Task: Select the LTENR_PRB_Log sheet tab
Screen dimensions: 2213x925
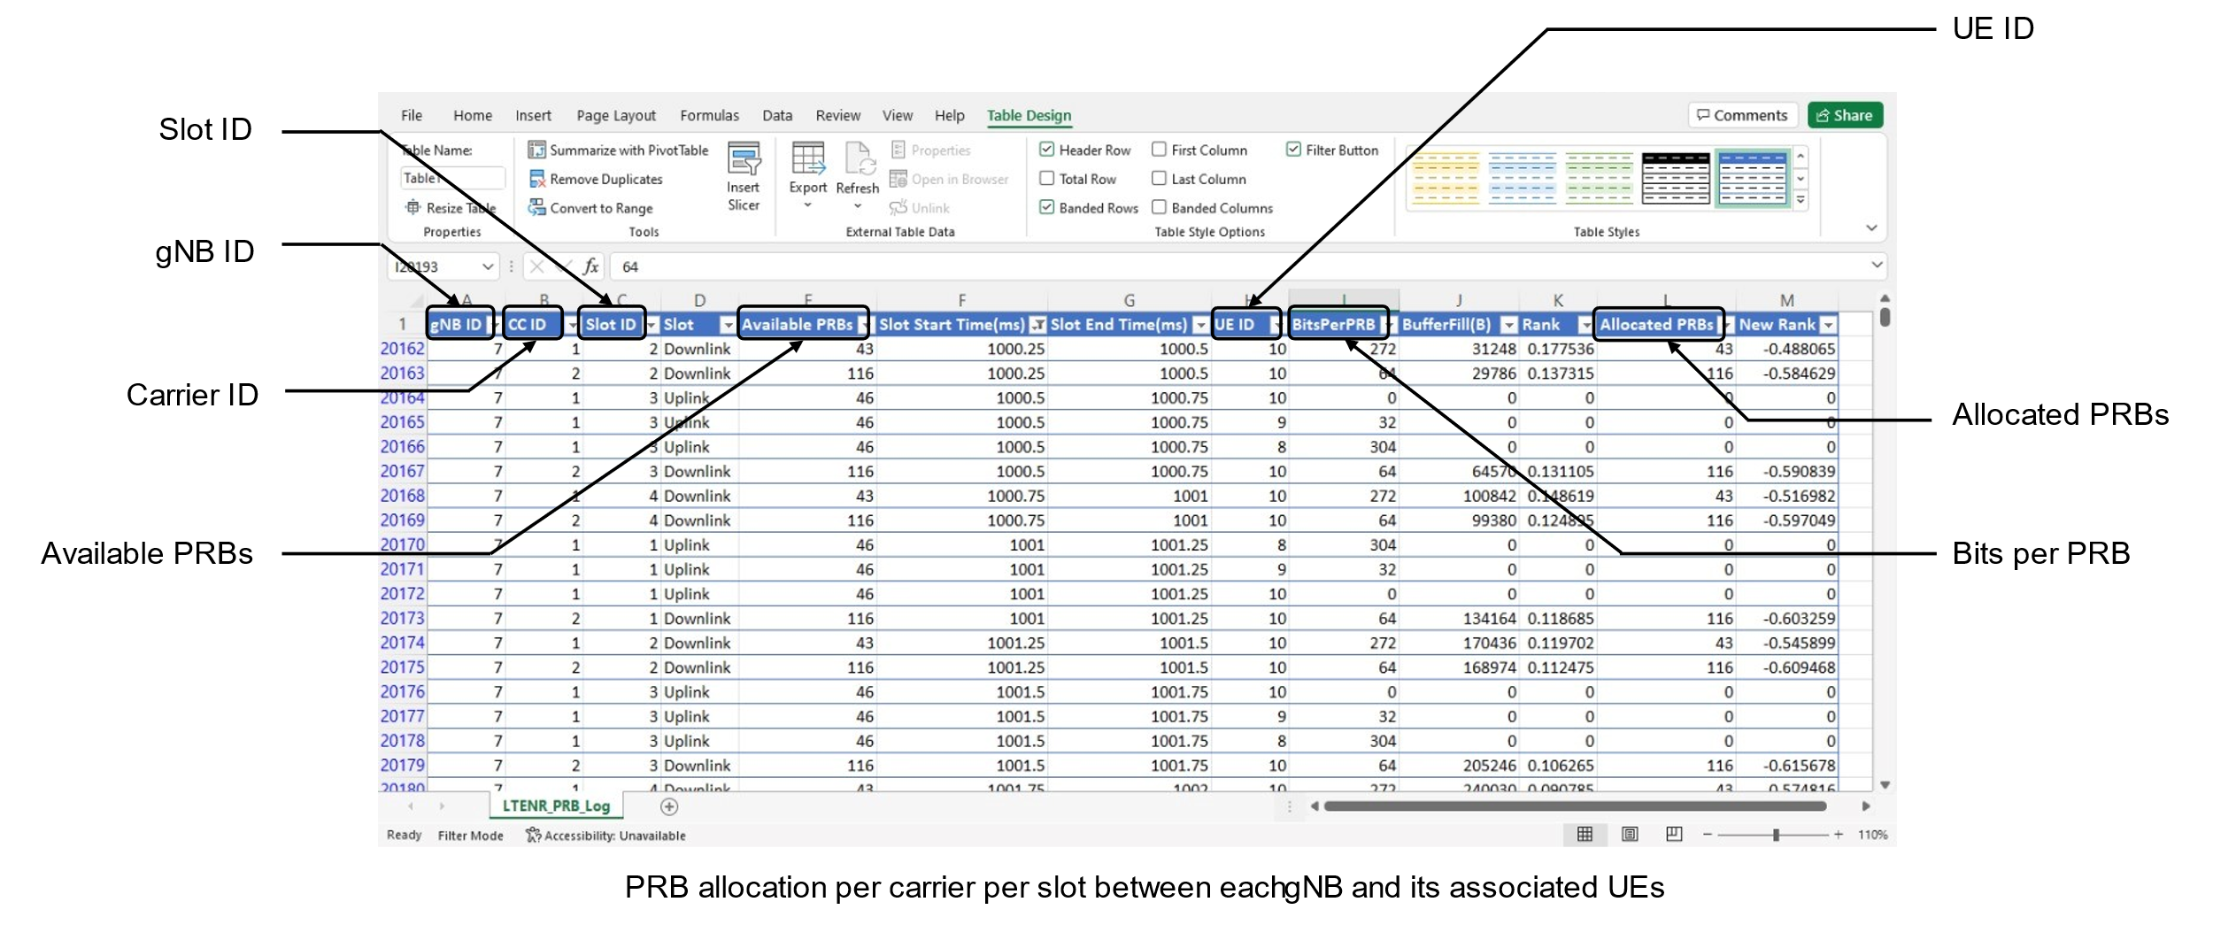Action: click(x=556, y=806)
